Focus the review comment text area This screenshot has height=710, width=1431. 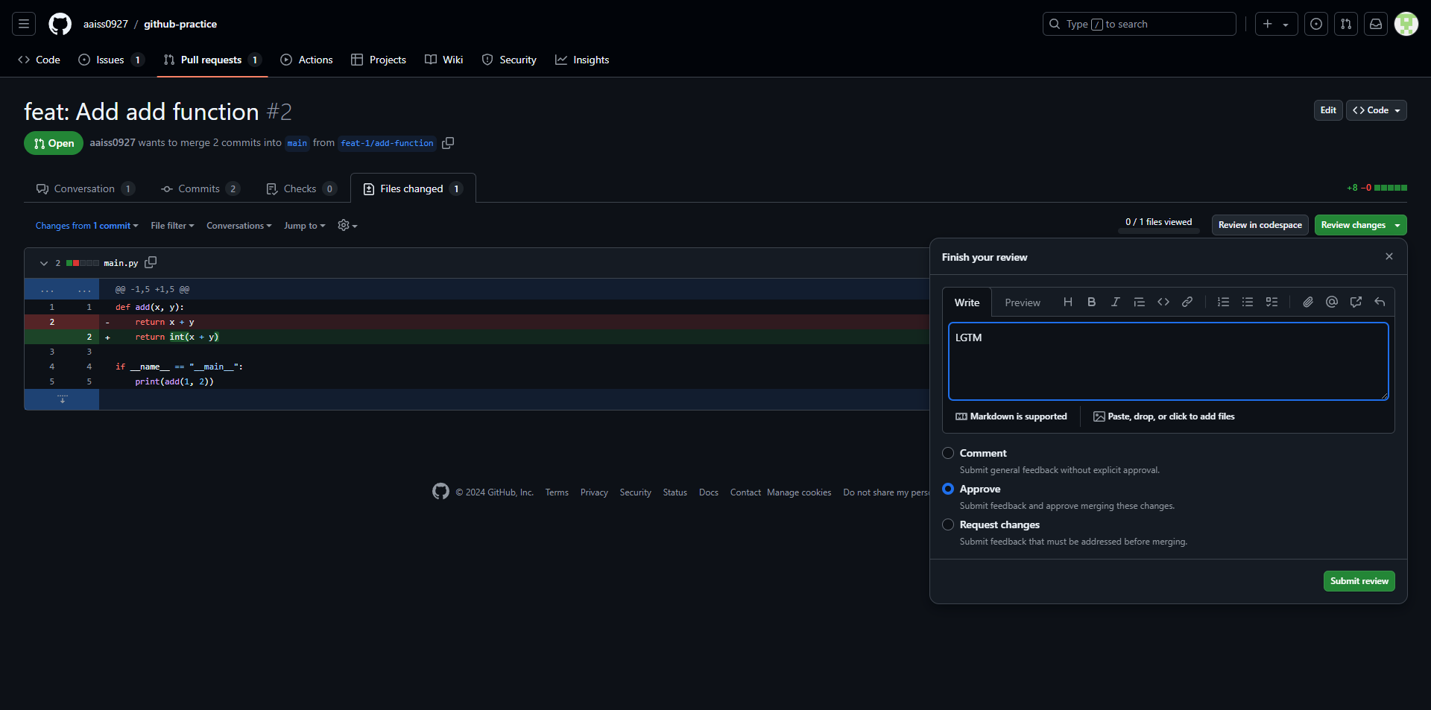coord(1169,361)
